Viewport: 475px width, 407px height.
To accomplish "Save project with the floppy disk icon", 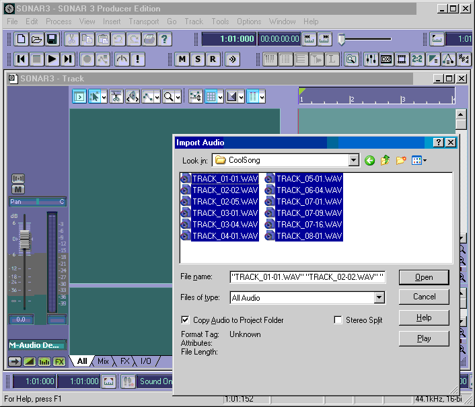I will tap(52, 40).
